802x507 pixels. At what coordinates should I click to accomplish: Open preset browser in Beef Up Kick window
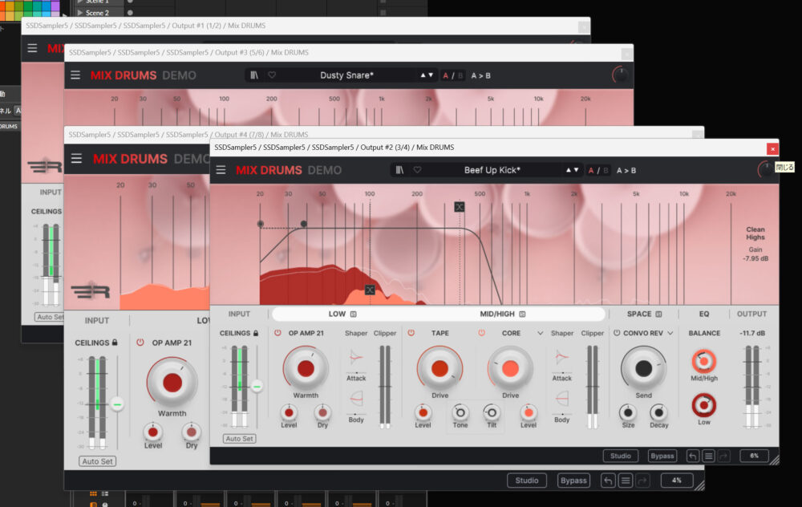399,170
